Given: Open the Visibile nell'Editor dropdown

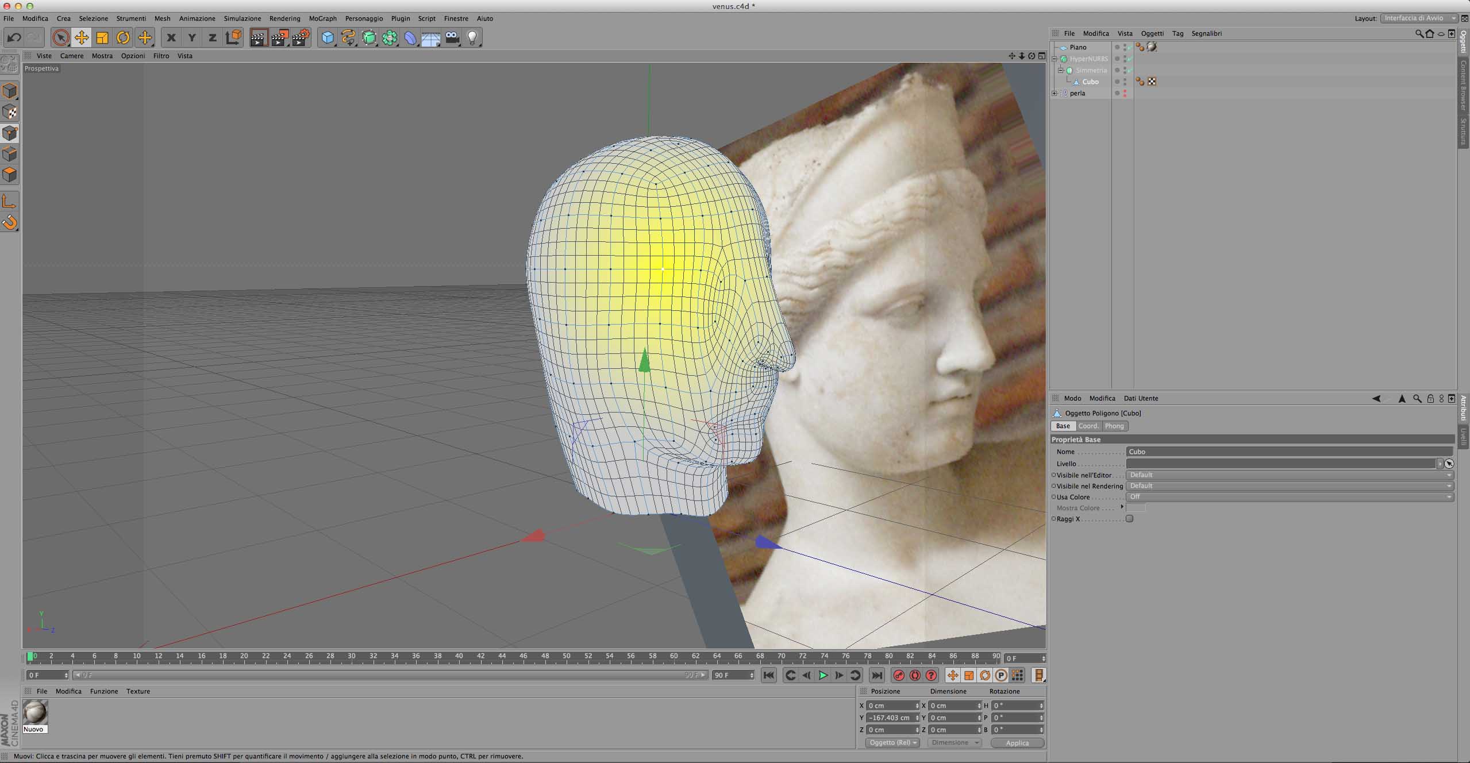Looking at the screenshot, I should [1289, 475].
